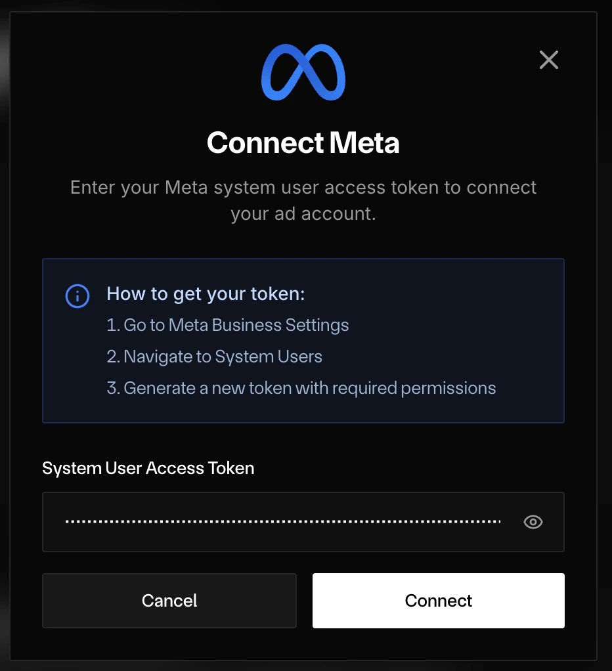This screenshot has height=671, width=612.
Task: Click the blue info icon in instructions box
Action: (x=77, y=296)
